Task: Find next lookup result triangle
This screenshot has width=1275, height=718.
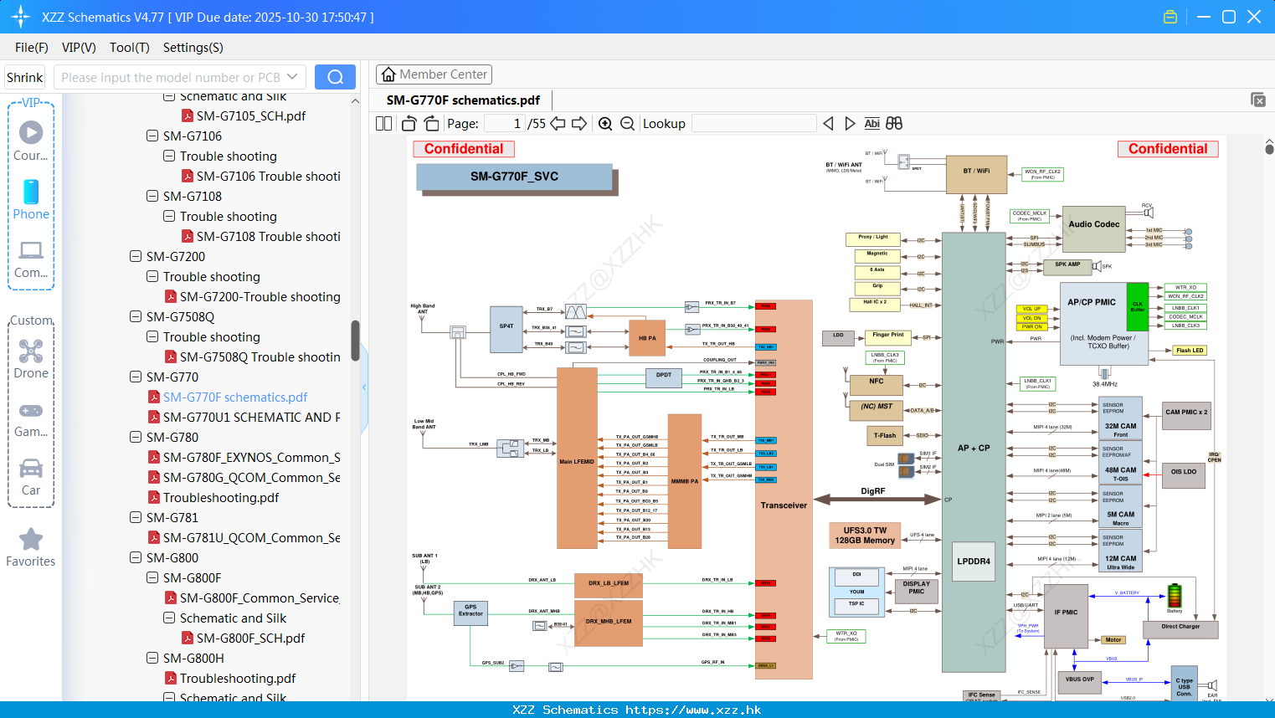Action: tap(850, 124)
